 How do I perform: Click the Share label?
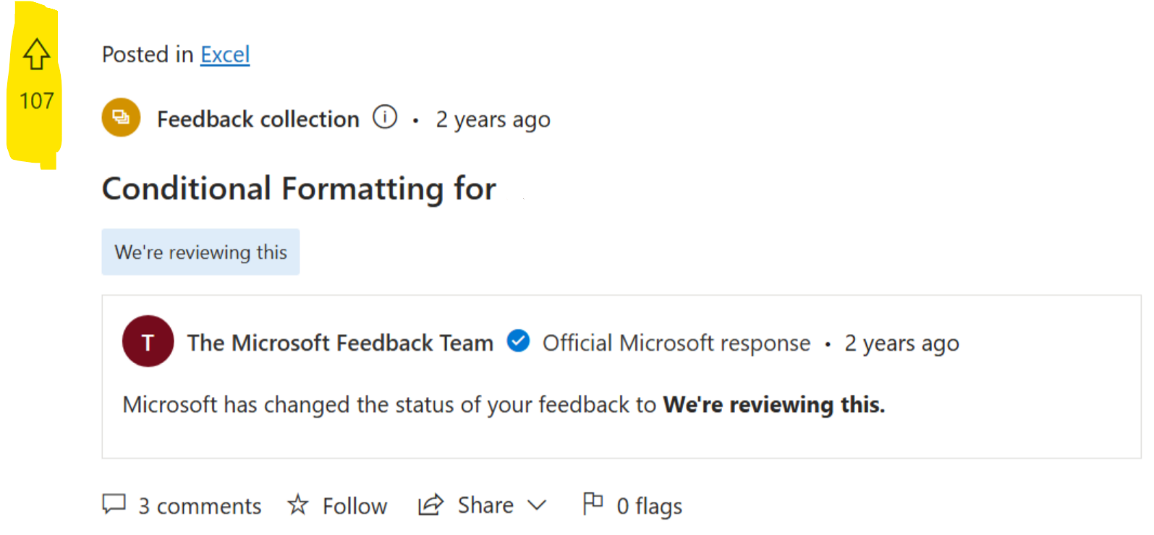point(485,505)
